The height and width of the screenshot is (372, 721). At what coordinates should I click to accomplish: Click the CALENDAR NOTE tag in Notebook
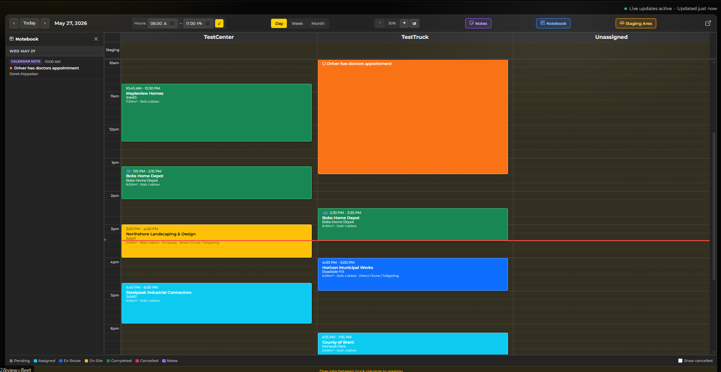(x=26, y=62)
